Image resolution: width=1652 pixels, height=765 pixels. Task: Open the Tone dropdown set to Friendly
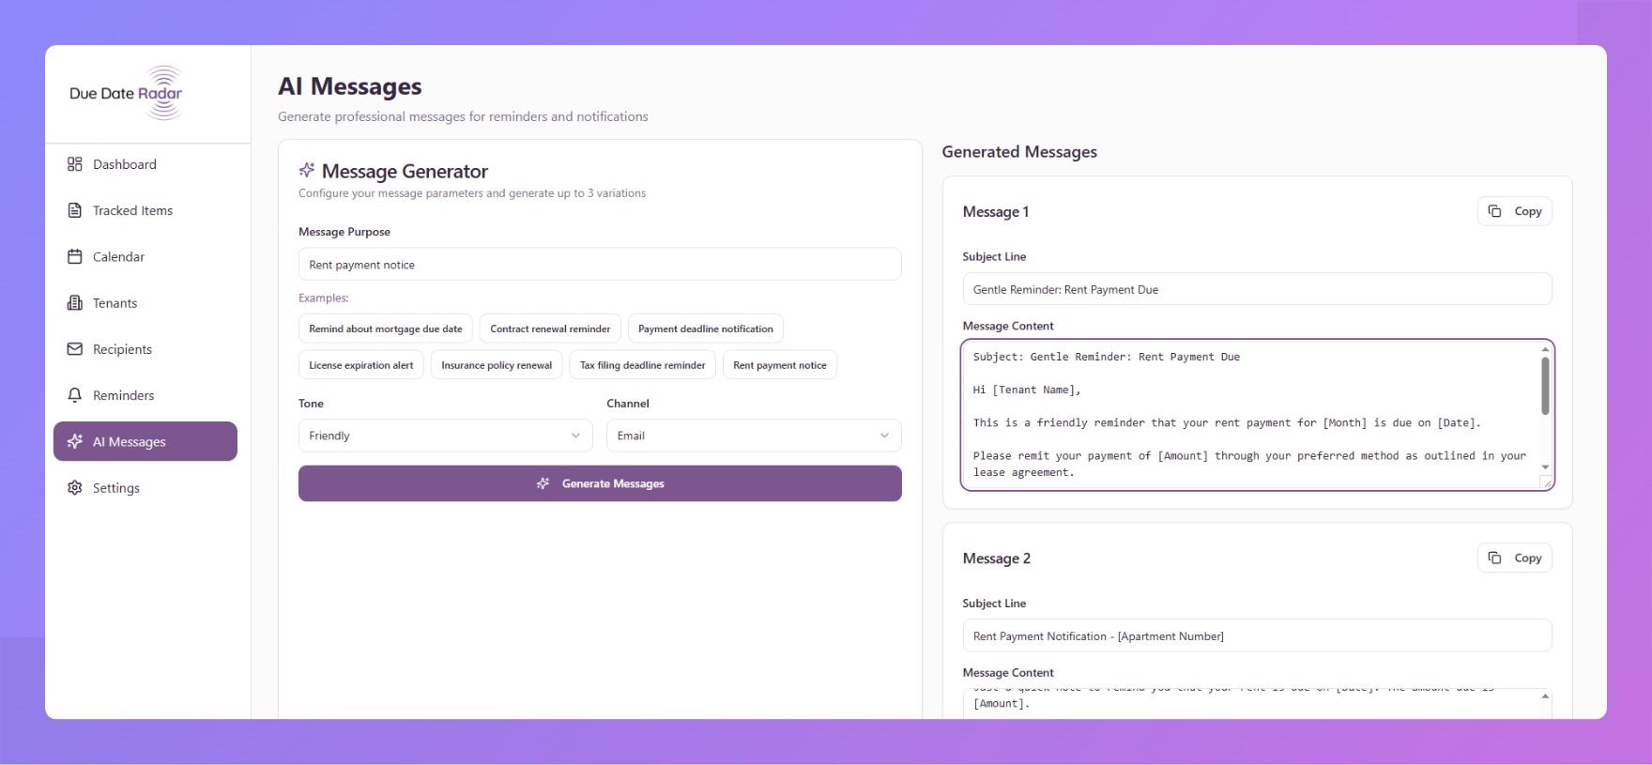(446, 436)
